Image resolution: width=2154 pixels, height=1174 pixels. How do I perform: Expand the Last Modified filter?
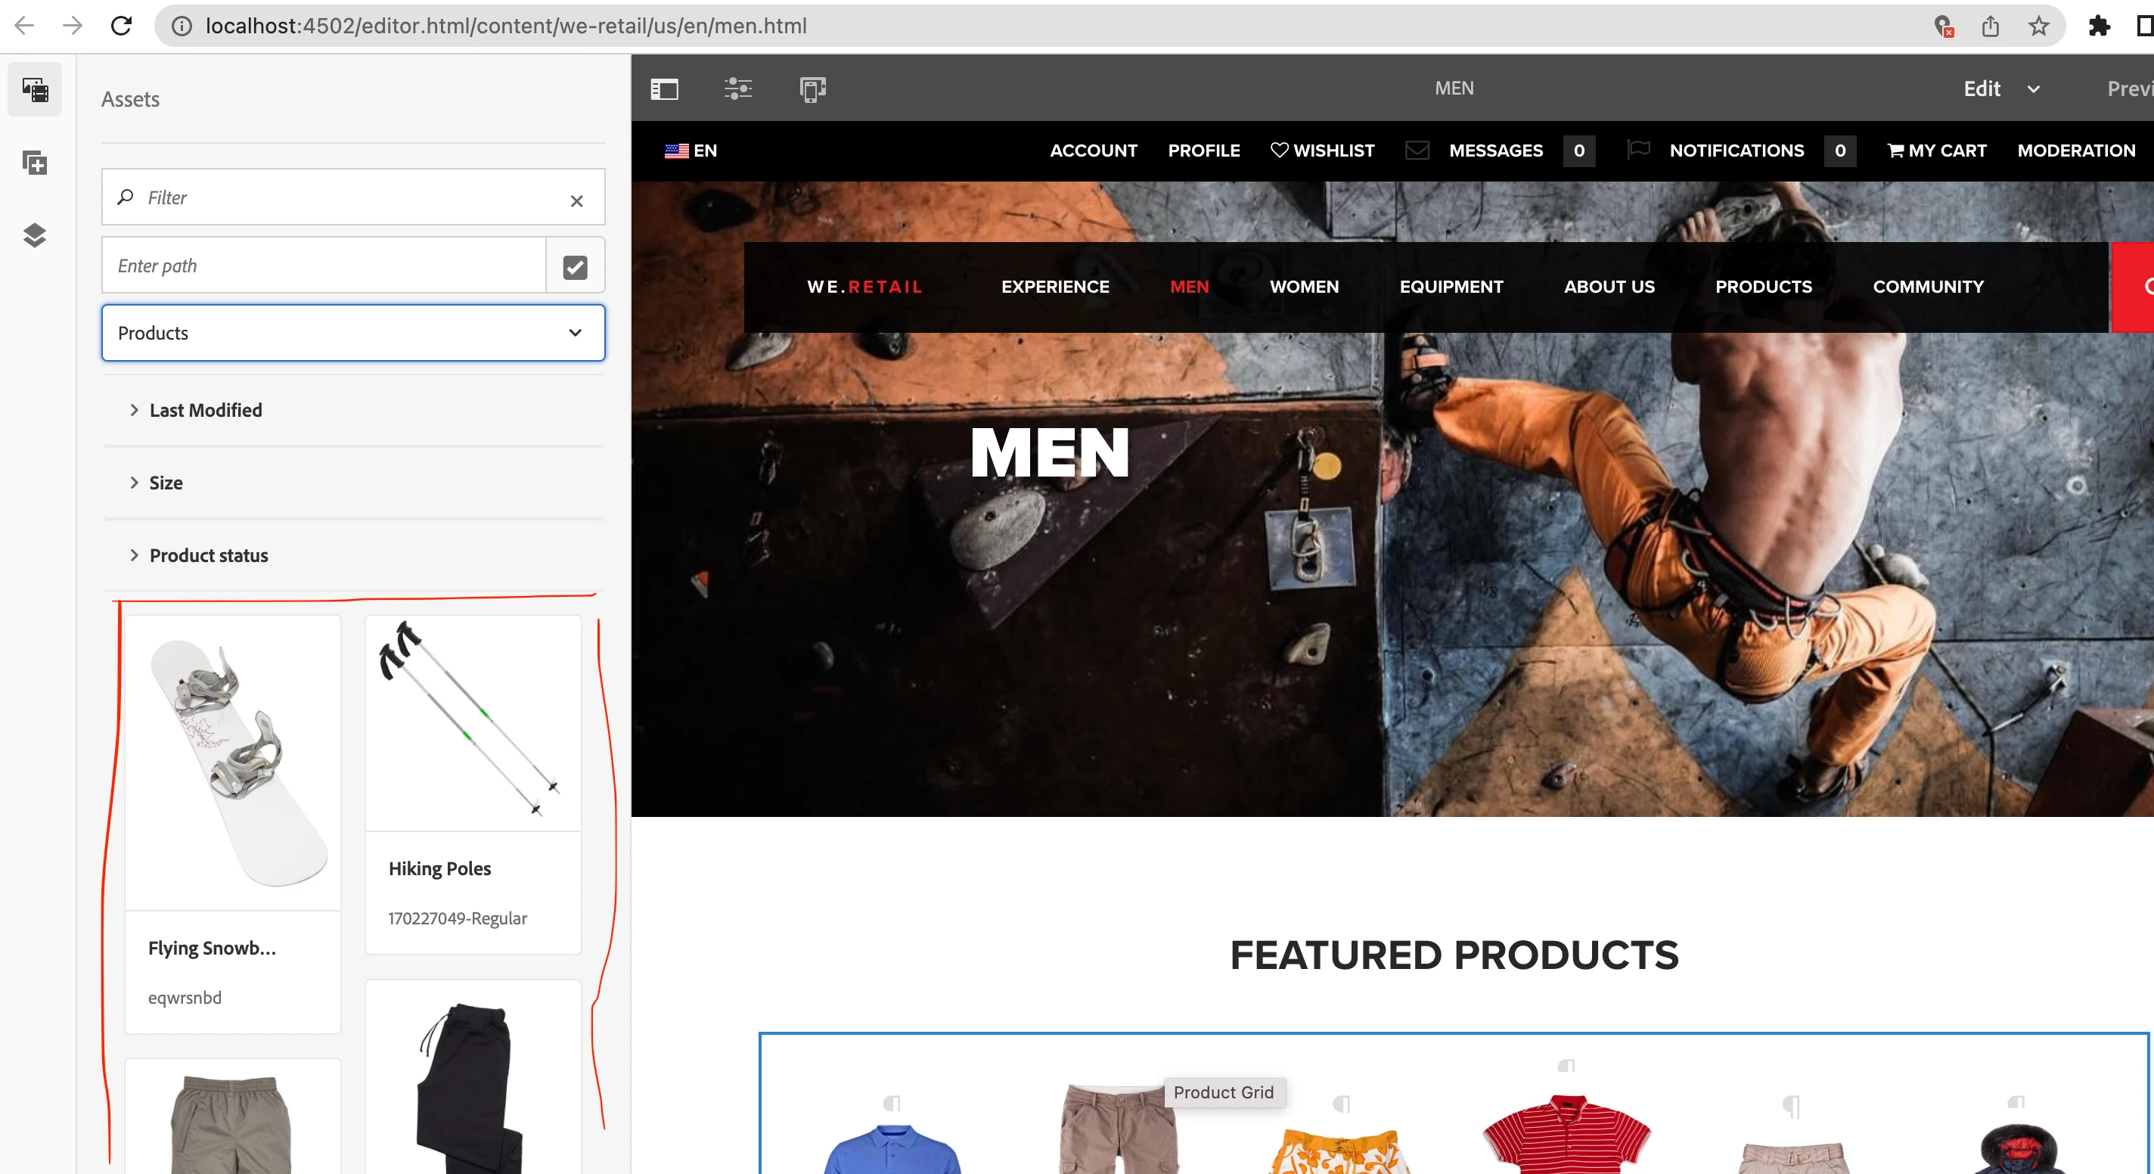(x=205, y=410)
